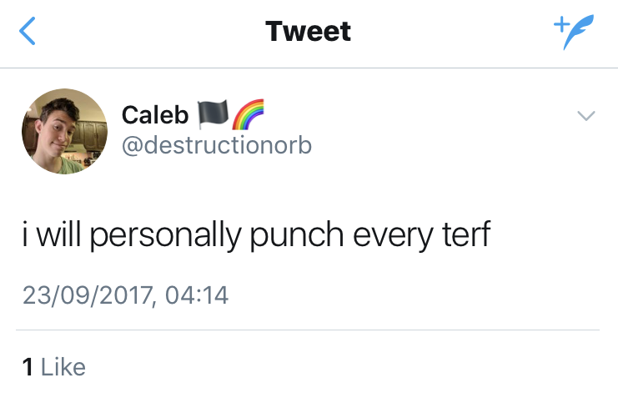Select the tweet text body
Image resolution: width=618 pixels, height=403 pixels.
(255, 236)
